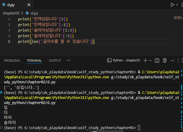Click line number 1 in the gutter
This screenshot has height=132, width=183.
[x=9, y=19]
